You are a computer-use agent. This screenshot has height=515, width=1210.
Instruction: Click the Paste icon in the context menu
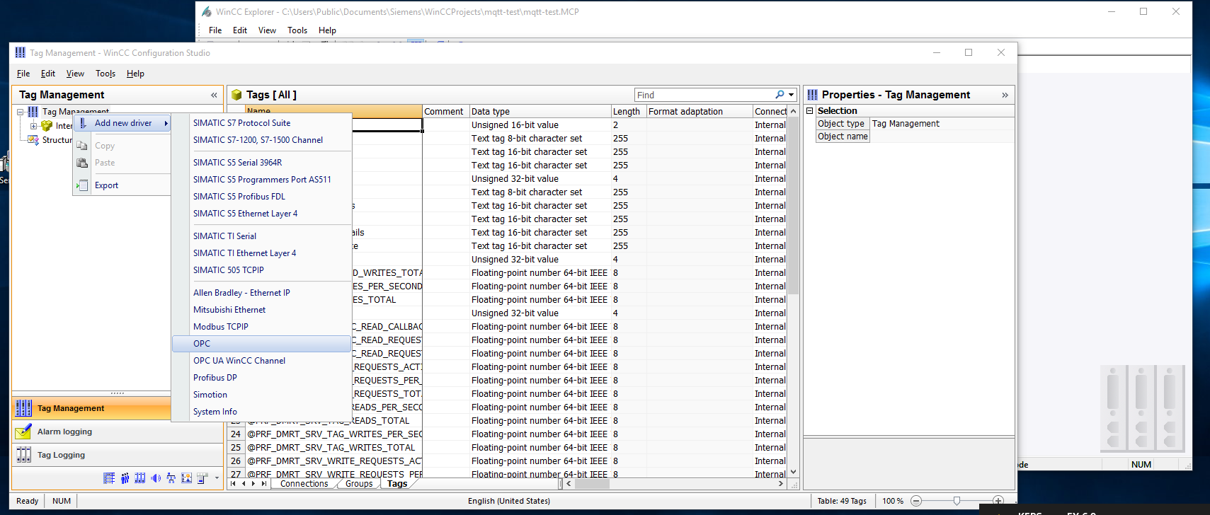(83, 163)
